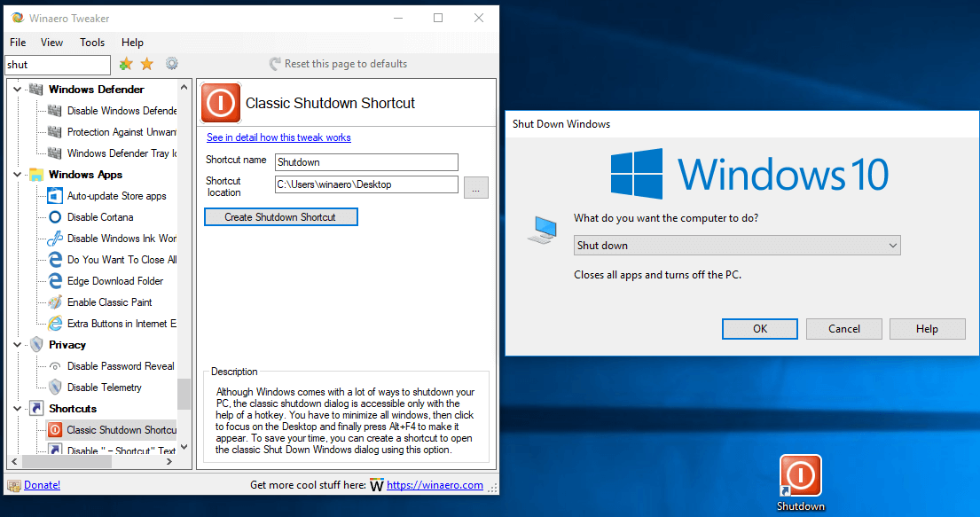Add this page to bookmarks with green-plus star
This screenshot has height=517, width=980.
pos(126,64)
